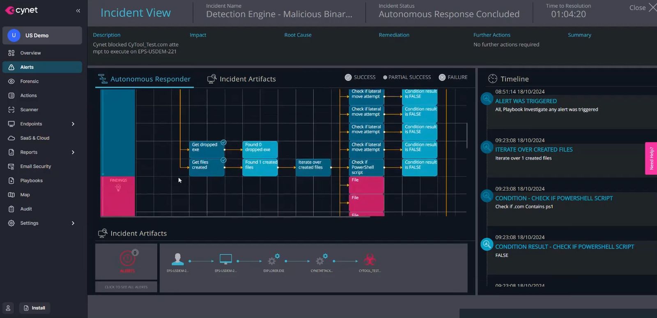The width and height of the screenshot is (657, 318).
Task: Click the CYNETATTACK process gear icon
Action: [322, 260]
